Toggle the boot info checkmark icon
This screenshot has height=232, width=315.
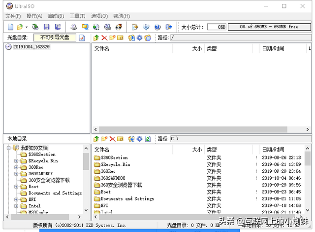[x=82, y=38]
